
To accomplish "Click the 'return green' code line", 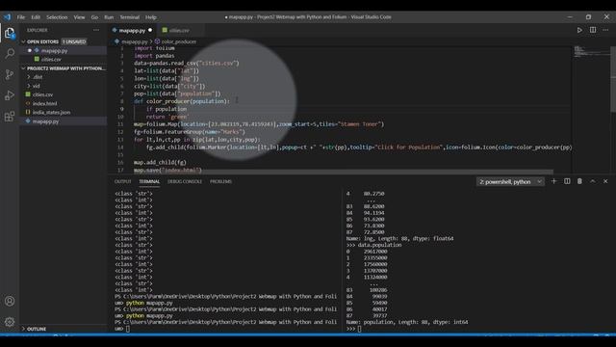I will coord(167,117).
